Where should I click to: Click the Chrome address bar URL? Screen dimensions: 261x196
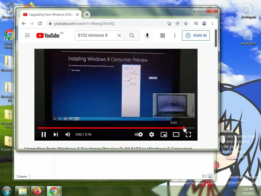pos(84,23)
